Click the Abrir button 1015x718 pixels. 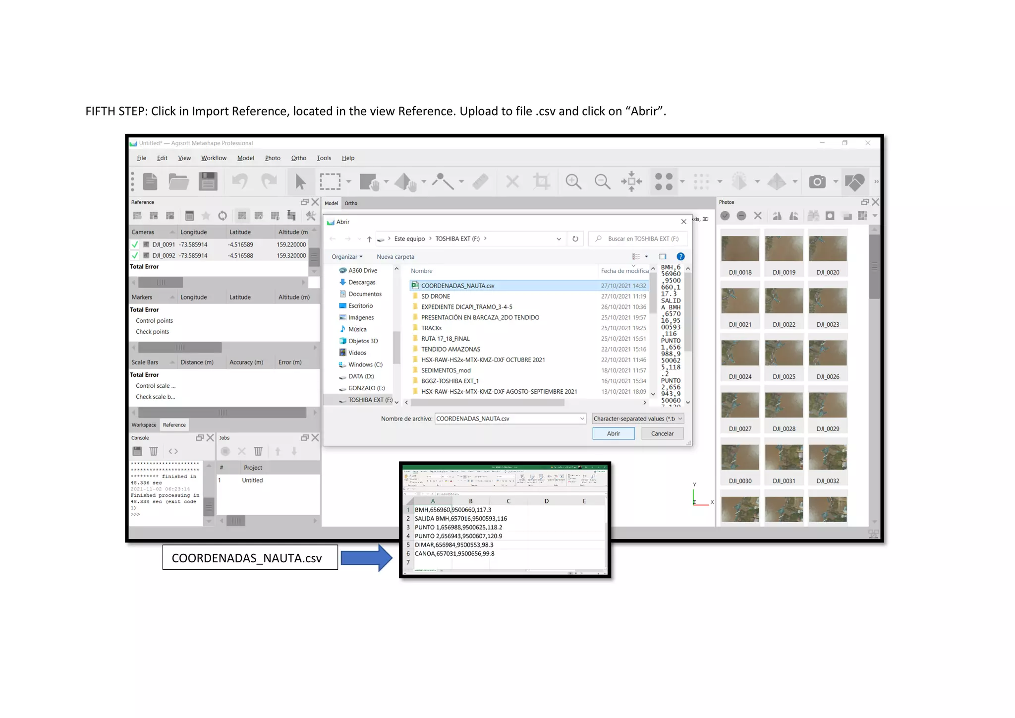[x=613, y=433]
